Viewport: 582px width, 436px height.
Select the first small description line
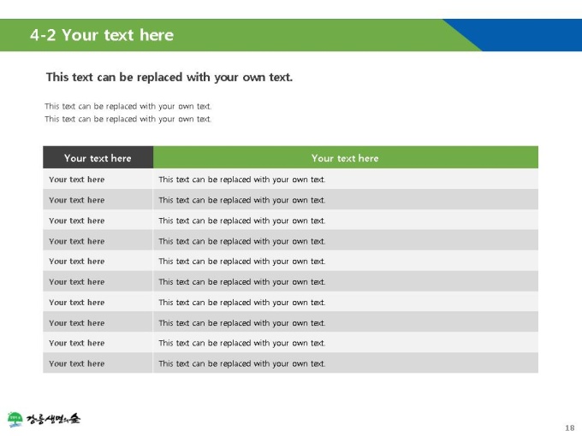click(x=128, y=106)
